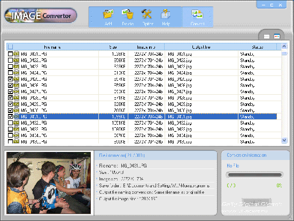
Task: Uncheck the box for MG_0426
Action: pos(10,85)
